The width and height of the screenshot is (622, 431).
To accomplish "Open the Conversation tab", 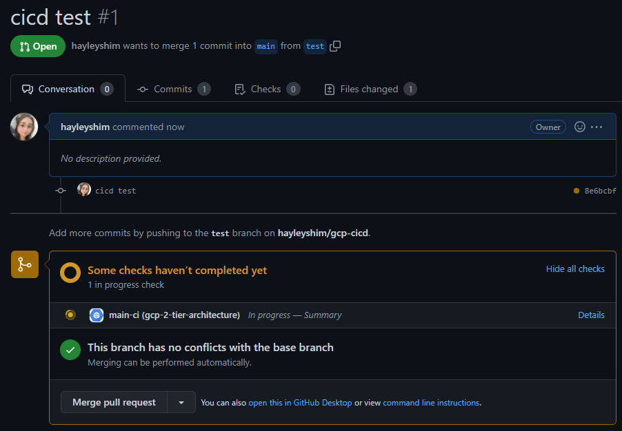I will click(68, 89).
